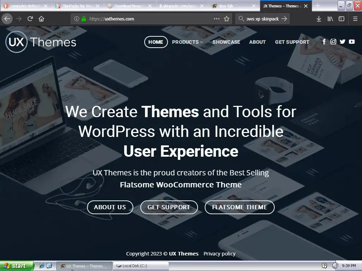The width and height of the screenshot is (362, 271).
Task: Reload the current page
Action: 30,19
